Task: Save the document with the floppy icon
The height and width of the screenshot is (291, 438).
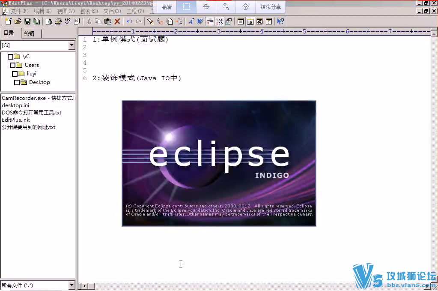Action: point(27,21)
